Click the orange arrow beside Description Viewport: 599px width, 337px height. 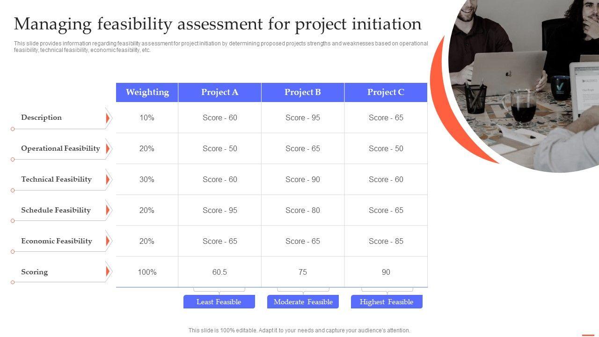point(108,118)
